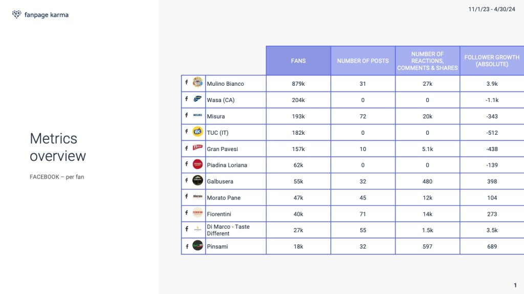524x294 pixels.
Task: Click Facebook icon in Fiorentini row
Action: point(186,213)
